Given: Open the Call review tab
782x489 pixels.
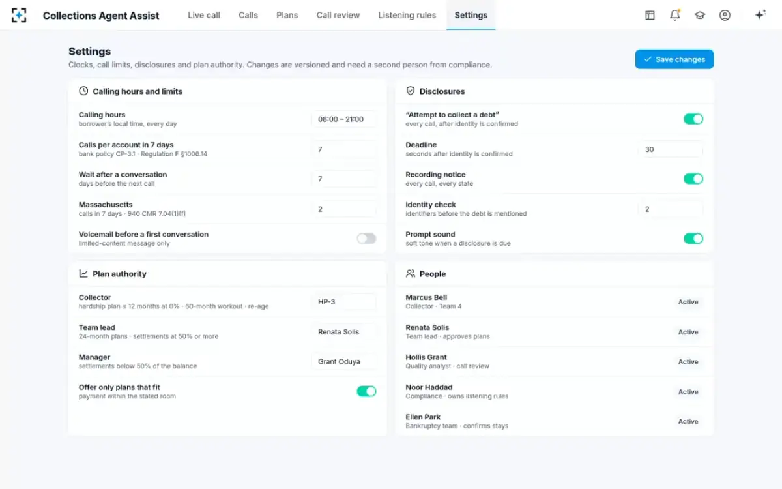Looking at the screenshot, I should 338,15.
